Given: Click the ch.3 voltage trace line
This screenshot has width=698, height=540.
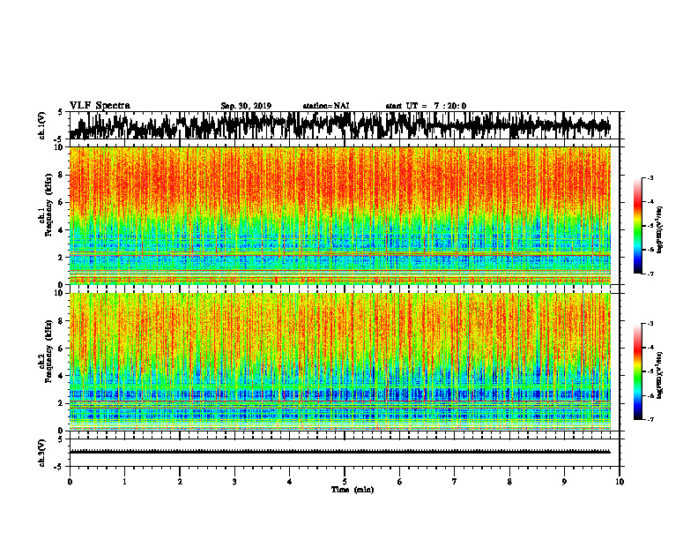Looking at the screenshot, I should [x=340, y=452].
